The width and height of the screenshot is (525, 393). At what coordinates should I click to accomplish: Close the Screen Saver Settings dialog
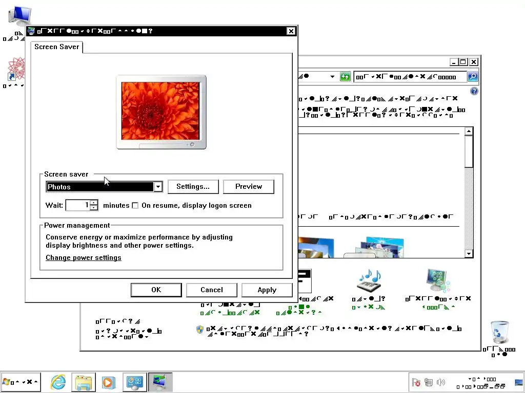(x=291, y=31)
